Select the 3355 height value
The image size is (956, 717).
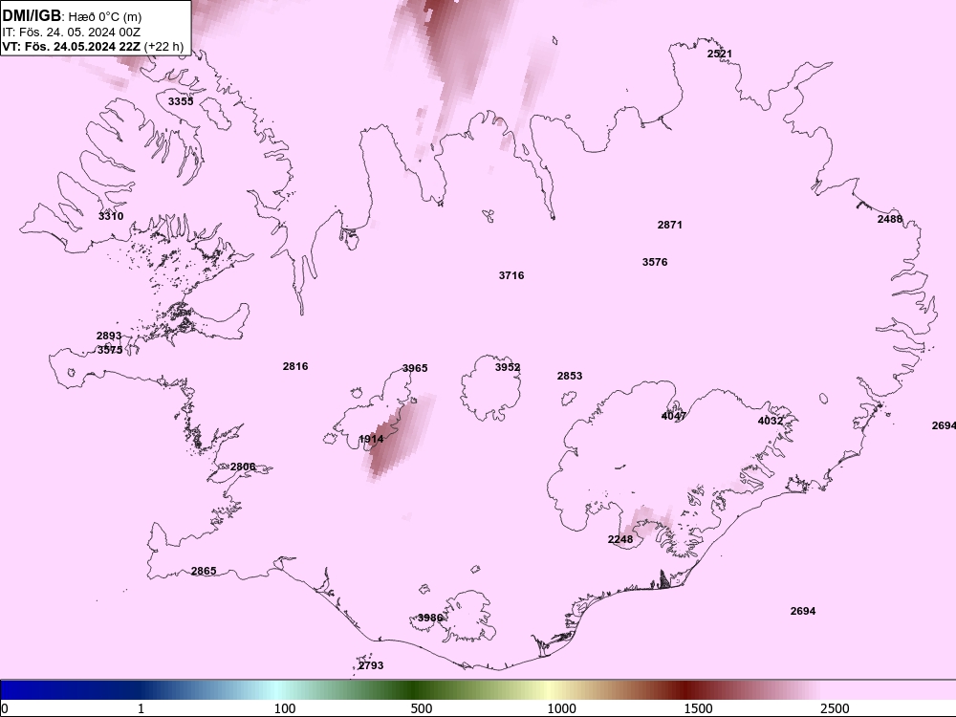tap(181, 101)
